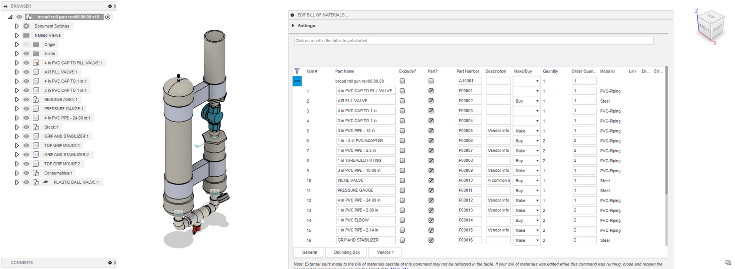Click the part number field P00011
Viewport: 735px width, 269px height.
click(469, 190)
